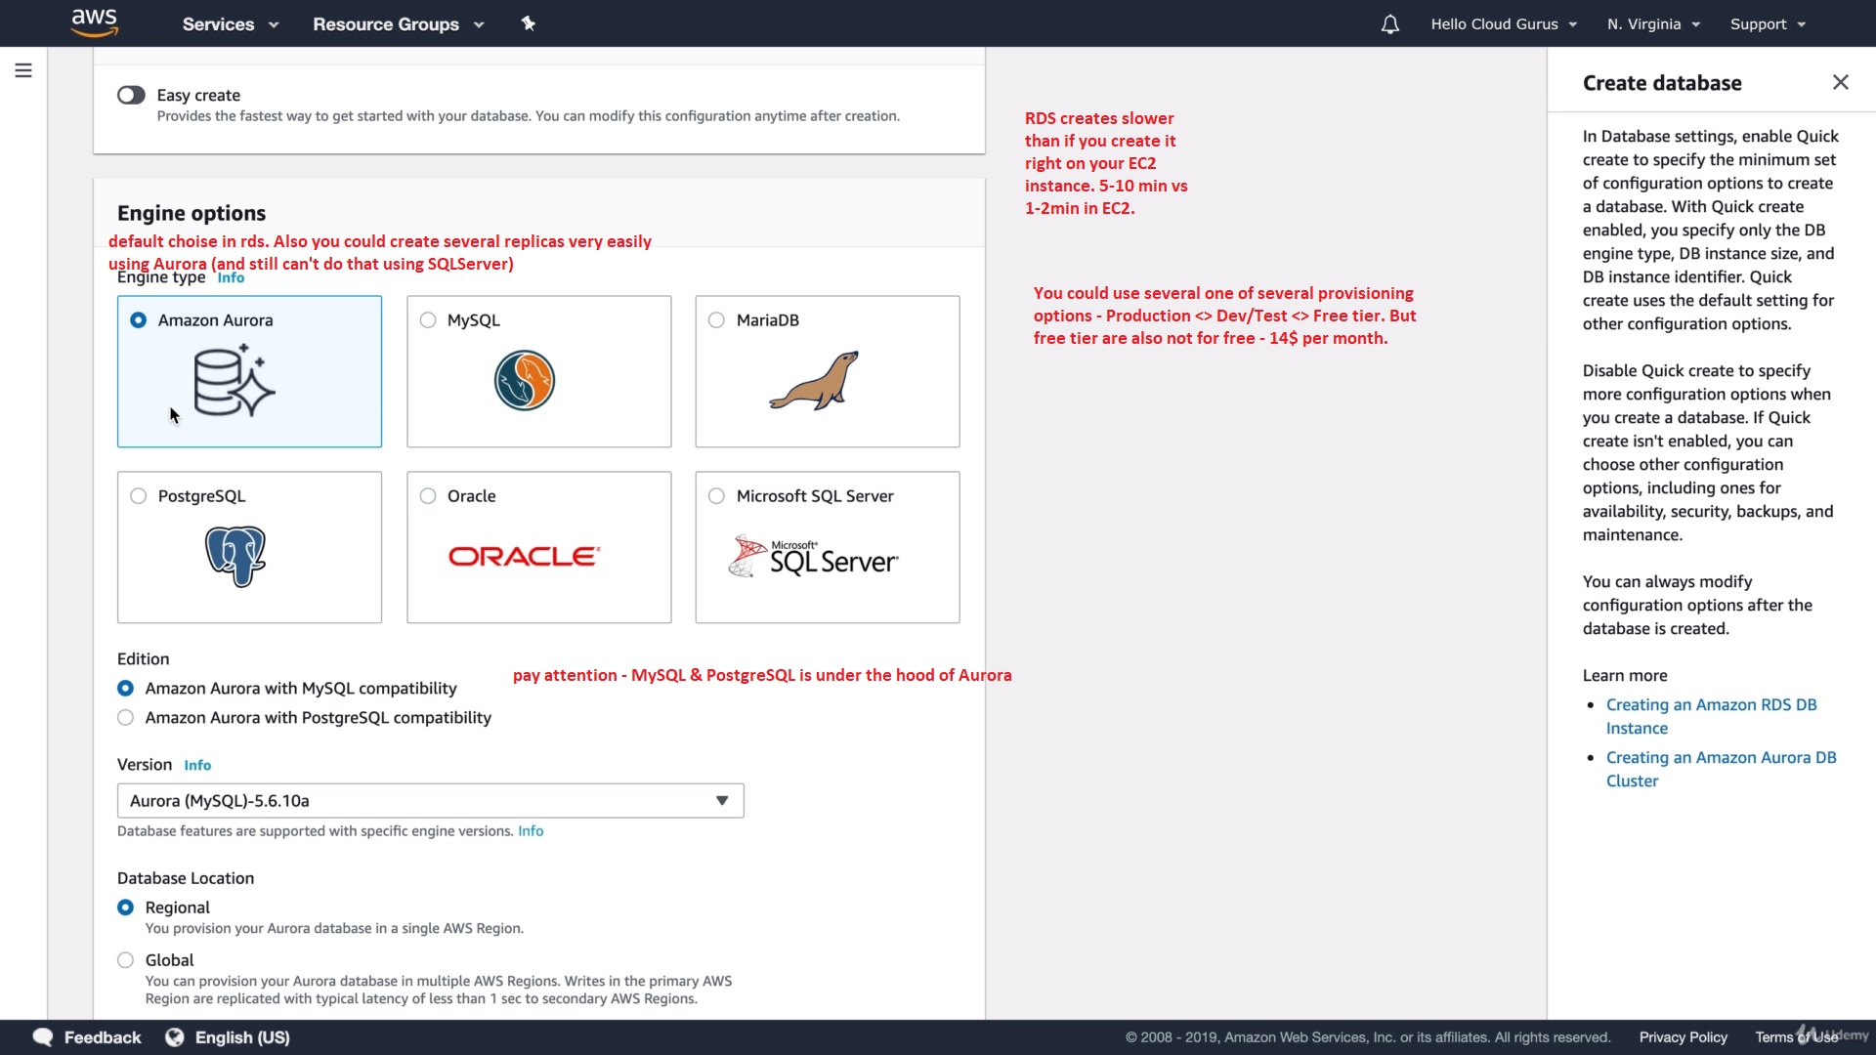Click the AWS logo home icon
Screen dimensions: 1876x1055
click(x=95, y=22)
